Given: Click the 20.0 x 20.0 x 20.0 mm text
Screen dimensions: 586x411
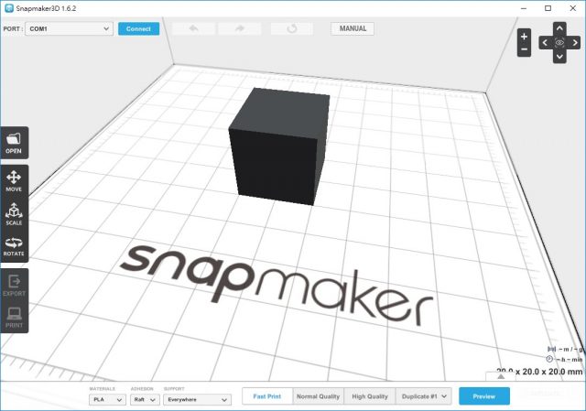Looking at the screenshot, I should 539,372.
